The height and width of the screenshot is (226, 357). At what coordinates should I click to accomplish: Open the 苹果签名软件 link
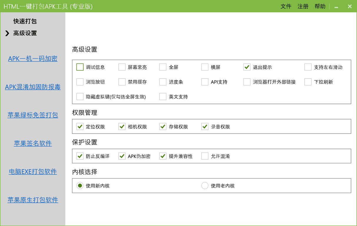pyautogui.click(x=33, y=143)
